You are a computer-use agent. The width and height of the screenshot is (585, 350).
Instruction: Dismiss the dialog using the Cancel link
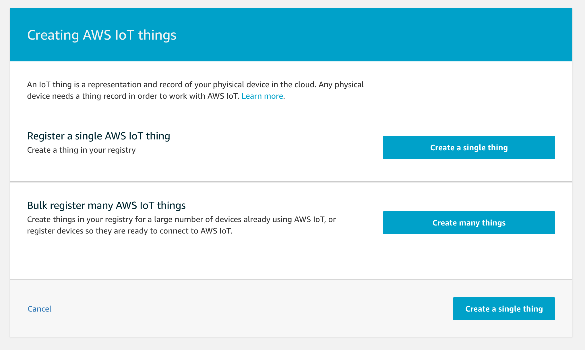click(x=40, y=309)
